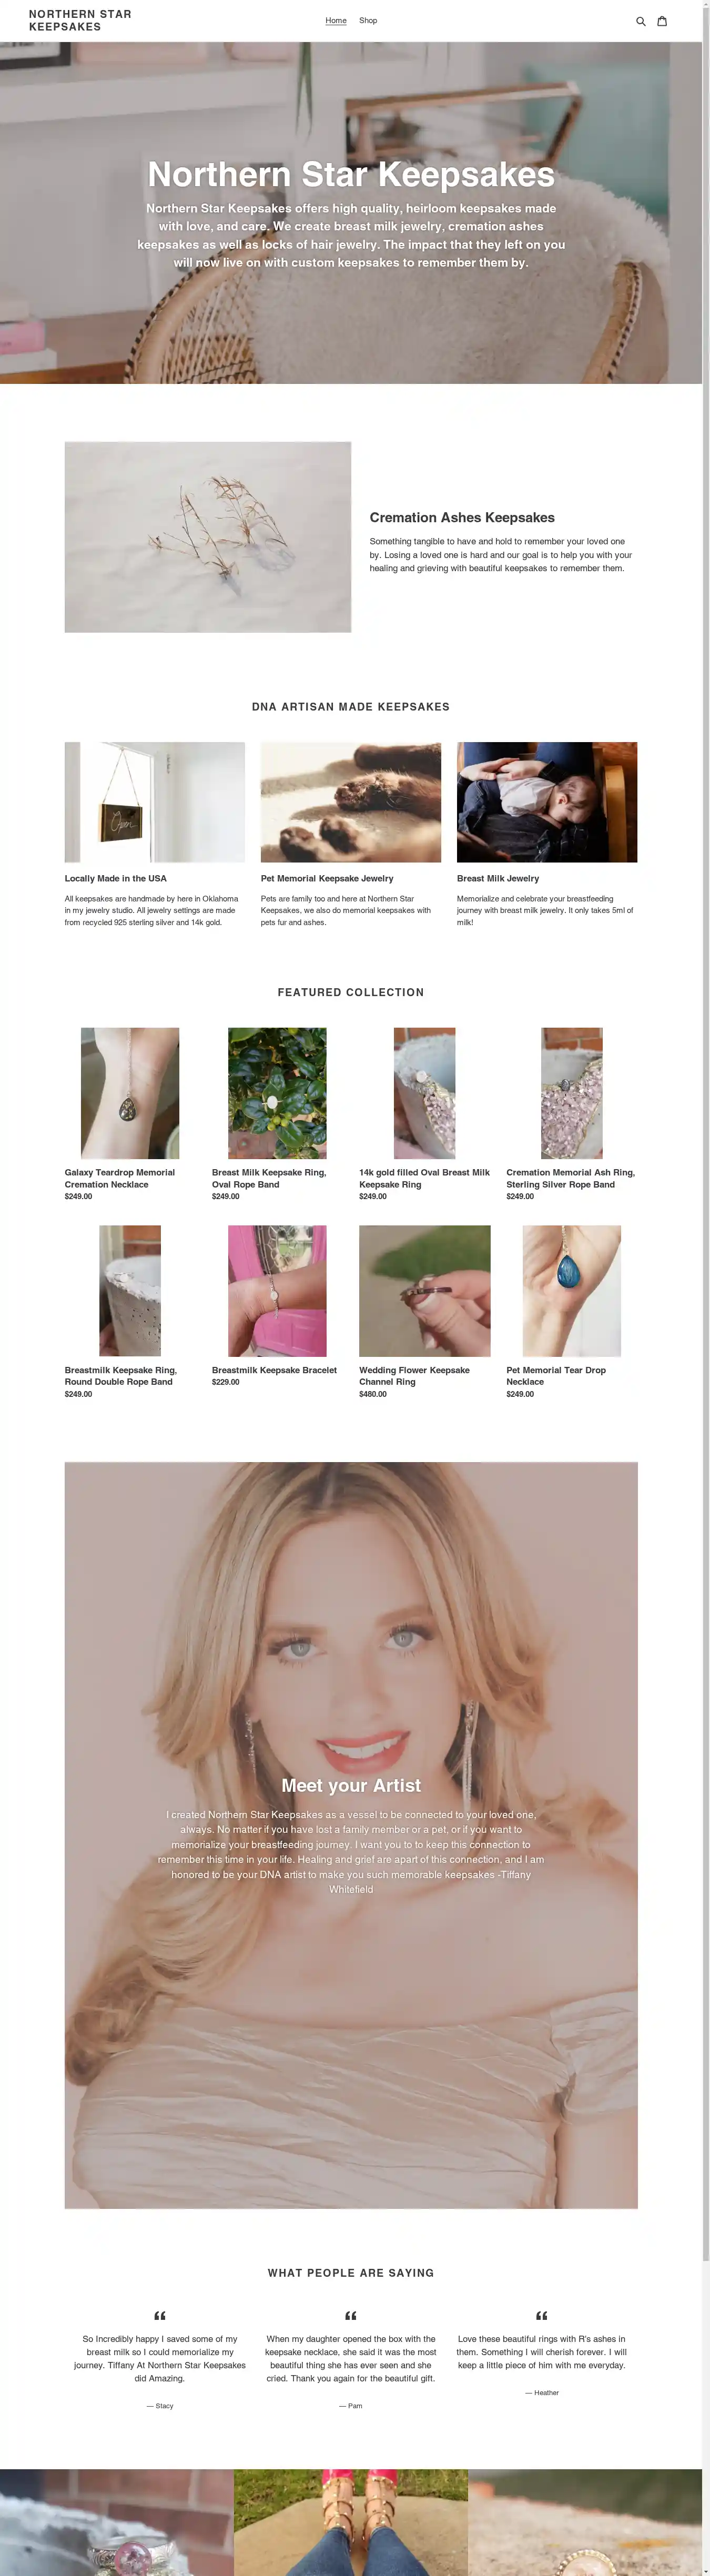Click the Meet your Artist portrait
This screenshot has height=2576, width=710.
click(x=351, y=1834)
